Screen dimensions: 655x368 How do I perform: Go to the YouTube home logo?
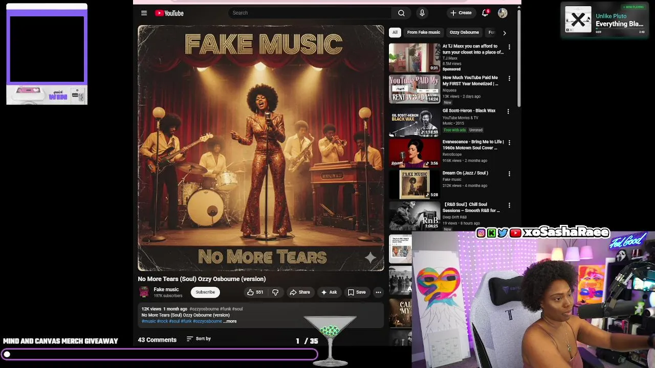coord(169,13)
